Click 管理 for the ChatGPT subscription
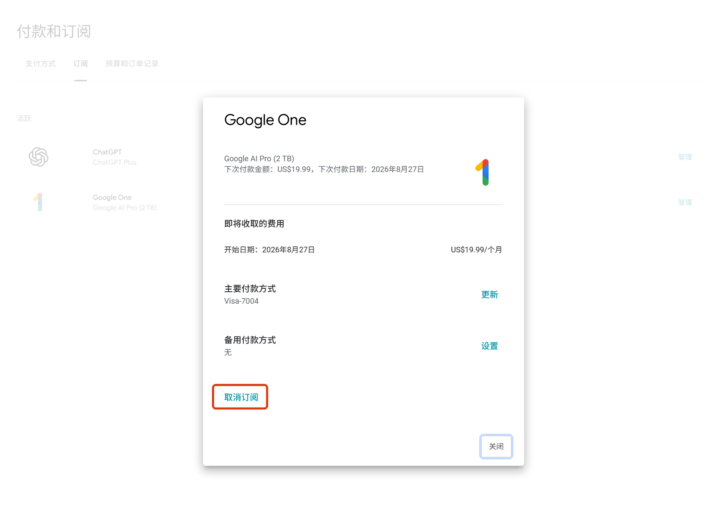The width and height of the screenshot is (716, 509). 685,157
